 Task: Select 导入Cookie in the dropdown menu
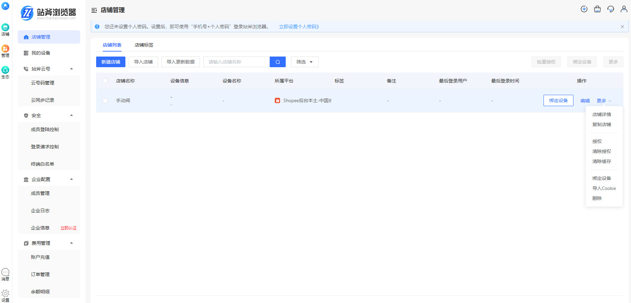(x=604, y=188)
